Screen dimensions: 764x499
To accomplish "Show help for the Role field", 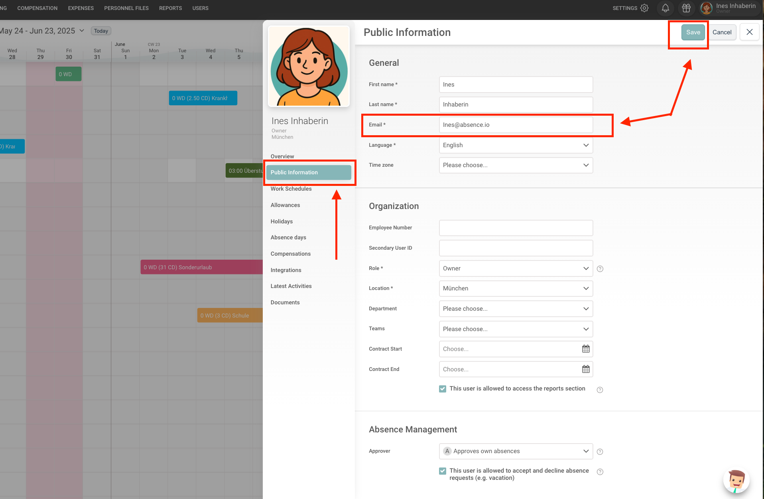I will point(600,269).
